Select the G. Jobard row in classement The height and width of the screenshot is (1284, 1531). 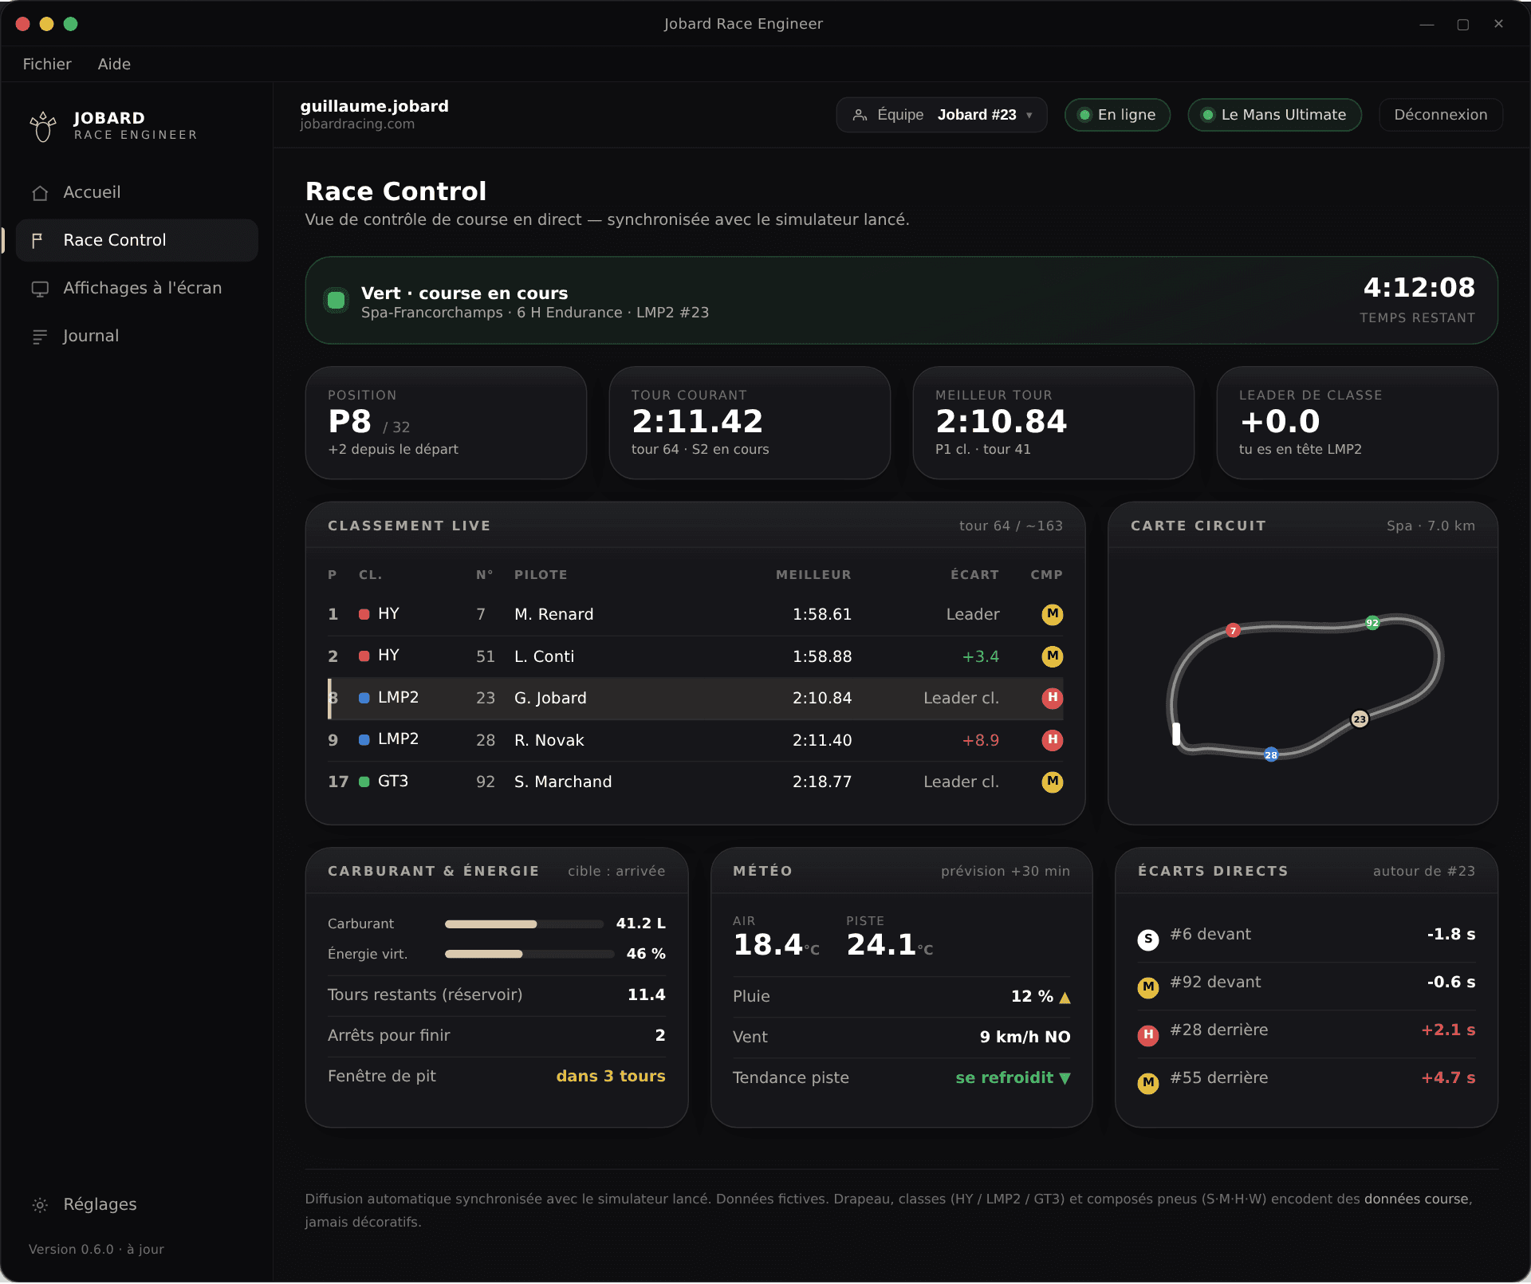pyautogui.click(x=695, y=699)
